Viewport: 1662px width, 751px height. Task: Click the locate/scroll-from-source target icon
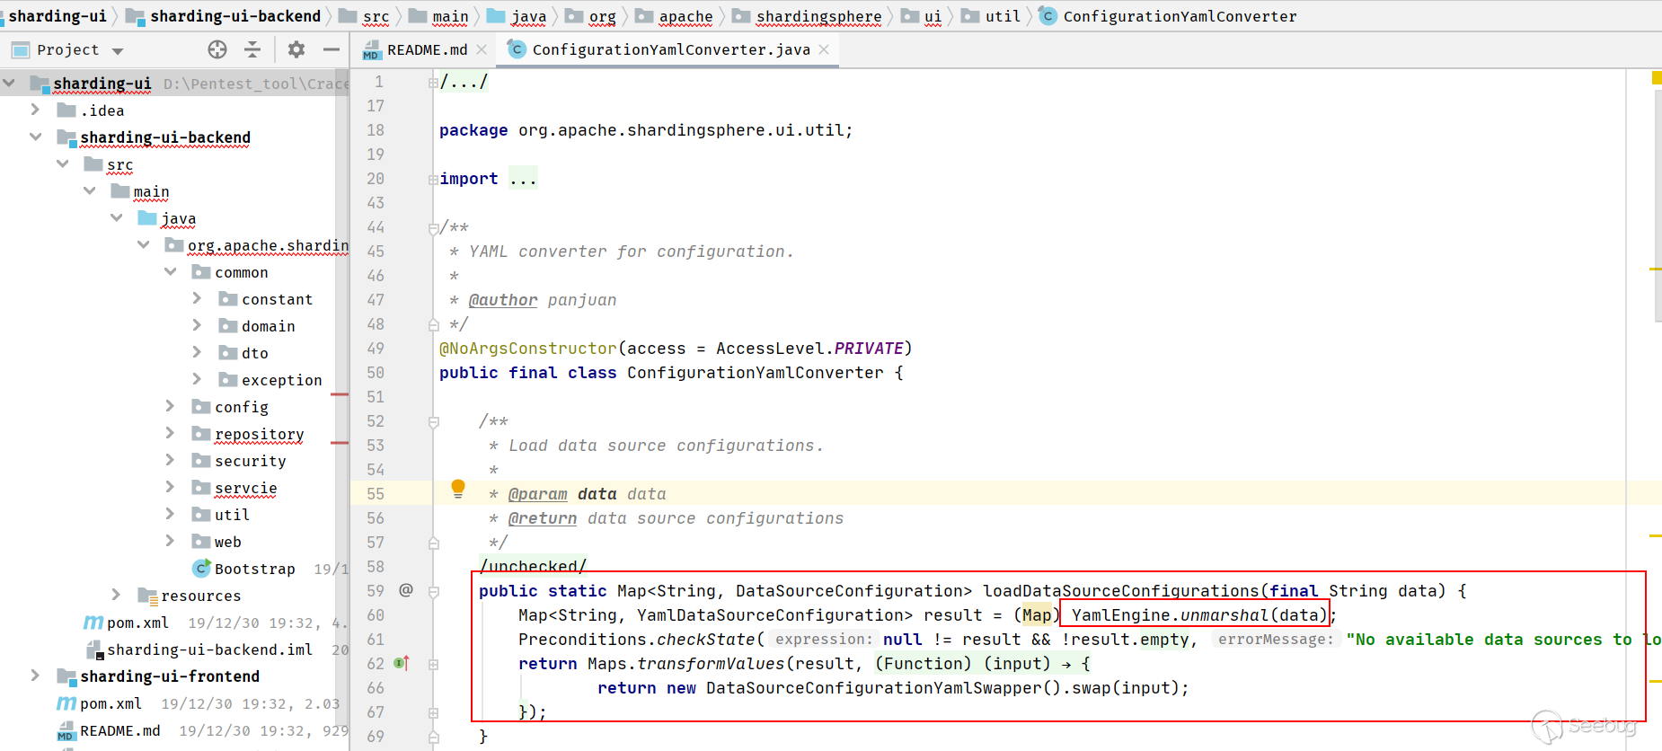[x=217, y=49]
